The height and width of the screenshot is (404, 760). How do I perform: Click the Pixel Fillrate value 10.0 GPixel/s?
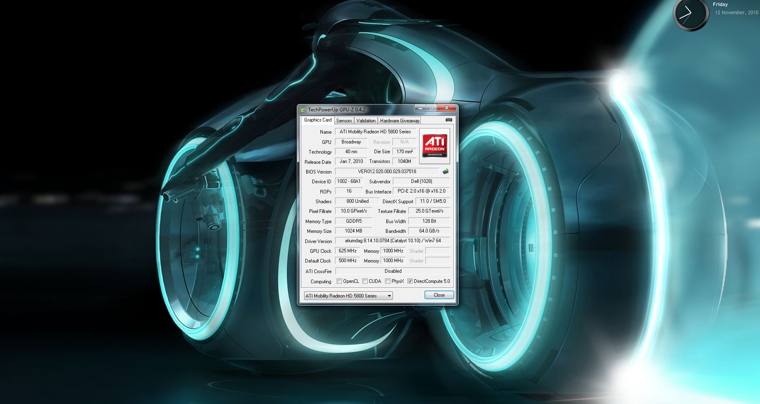click(353, 211)
